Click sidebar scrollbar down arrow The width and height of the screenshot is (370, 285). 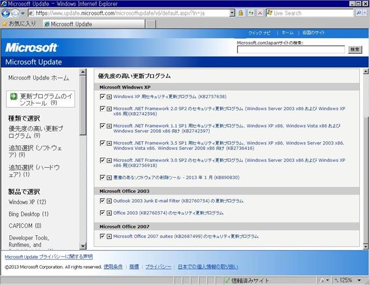click(x=83, y=246)
